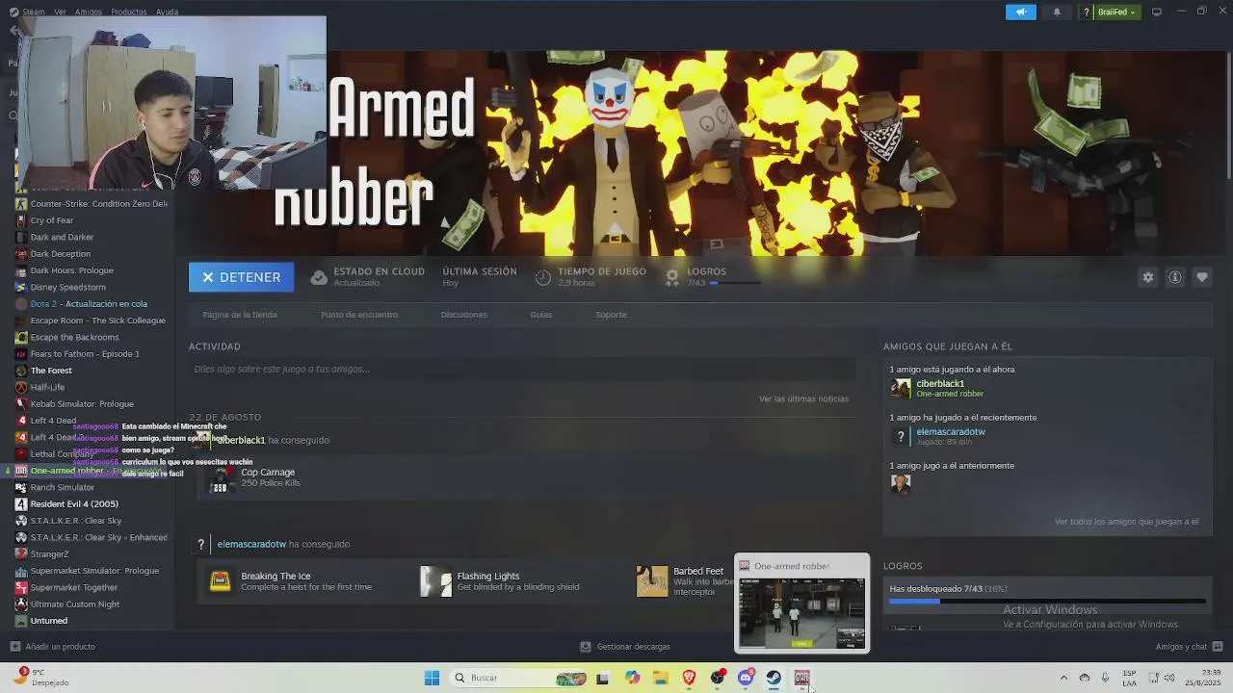
Task: Open the Steam menu
Action: pyautogui.click(x=27, y=12)
